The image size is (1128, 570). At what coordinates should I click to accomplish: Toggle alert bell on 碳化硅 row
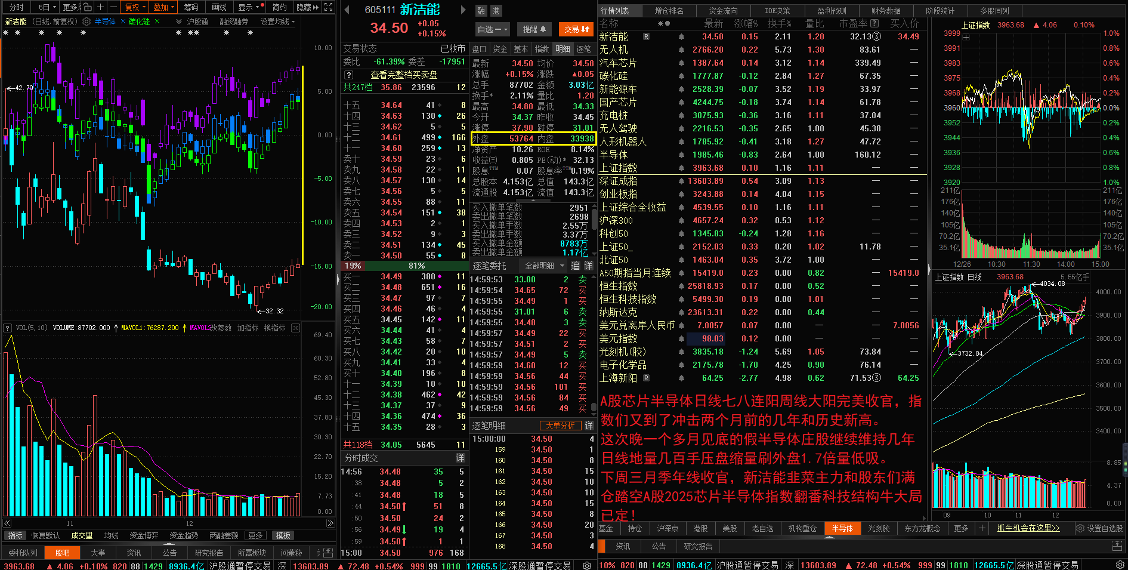click(x=681, y=76)
